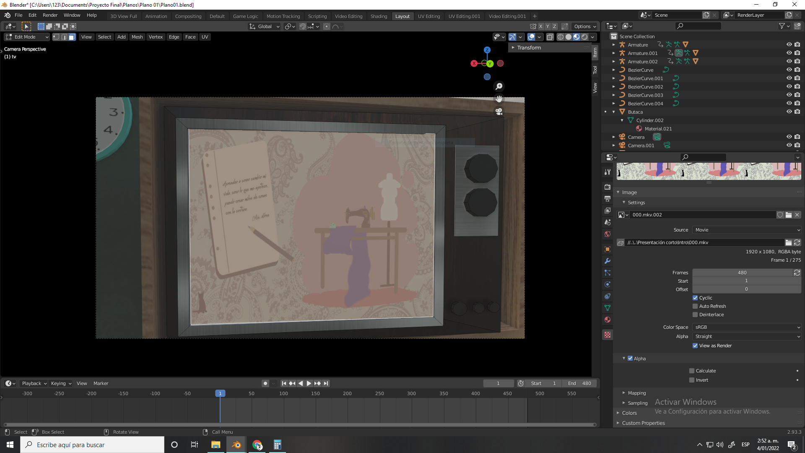The image size is (805, 453).
Task: Switch to the Shading workspace tab
Action: pyautogui.click(x=379, y=16)
